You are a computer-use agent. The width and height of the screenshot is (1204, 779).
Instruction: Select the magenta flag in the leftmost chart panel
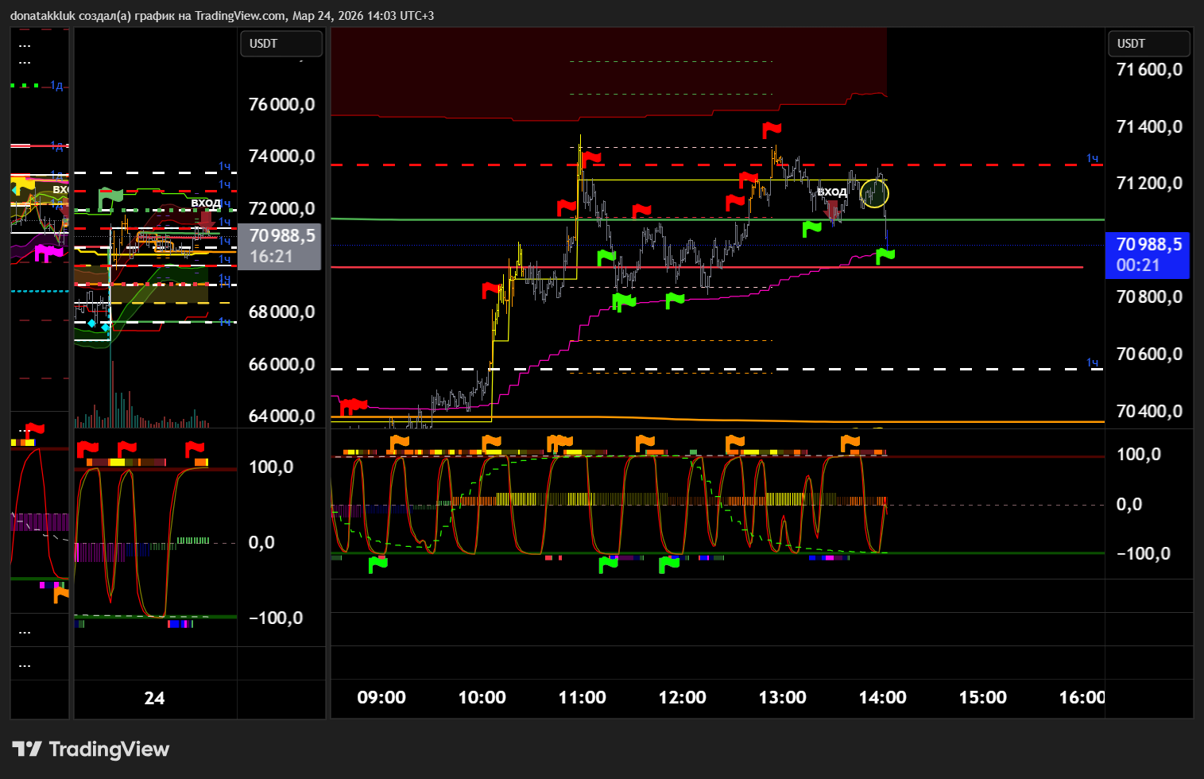pos(48,253)
